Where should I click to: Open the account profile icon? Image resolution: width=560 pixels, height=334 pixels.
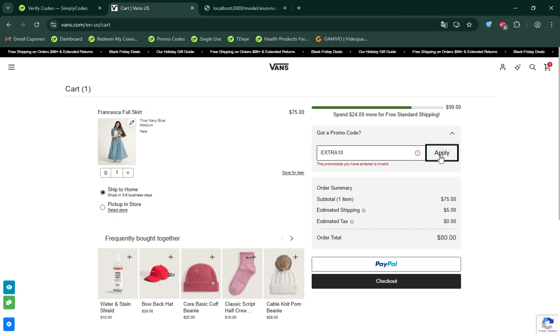tap(503, 67)
